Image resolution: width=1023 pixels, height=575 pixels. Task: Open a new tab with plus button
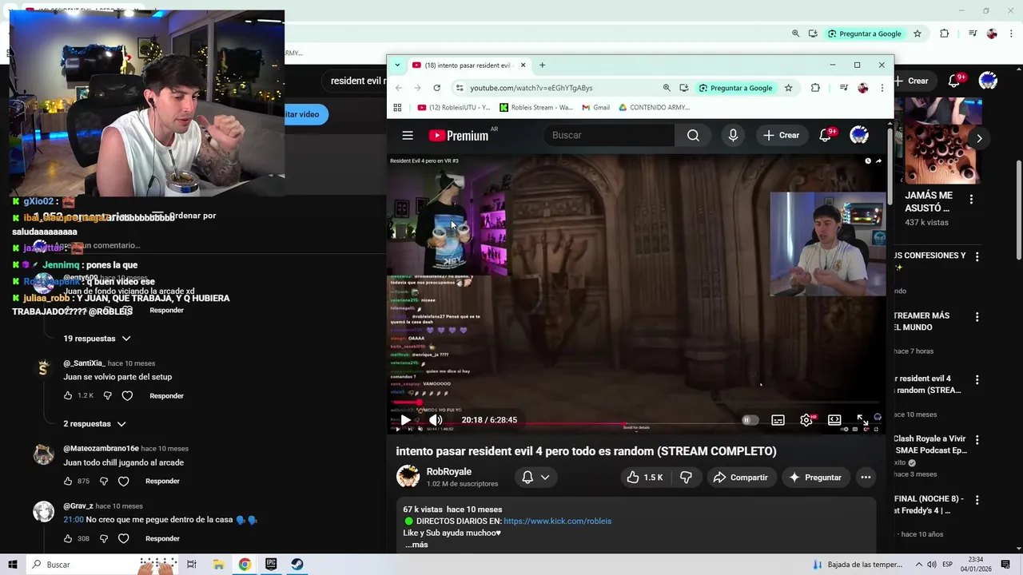[x=542, y=65]
